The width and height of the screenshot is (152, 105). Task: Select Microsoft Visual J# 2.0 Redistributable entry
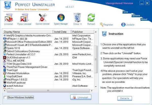(x=29, y=45)
